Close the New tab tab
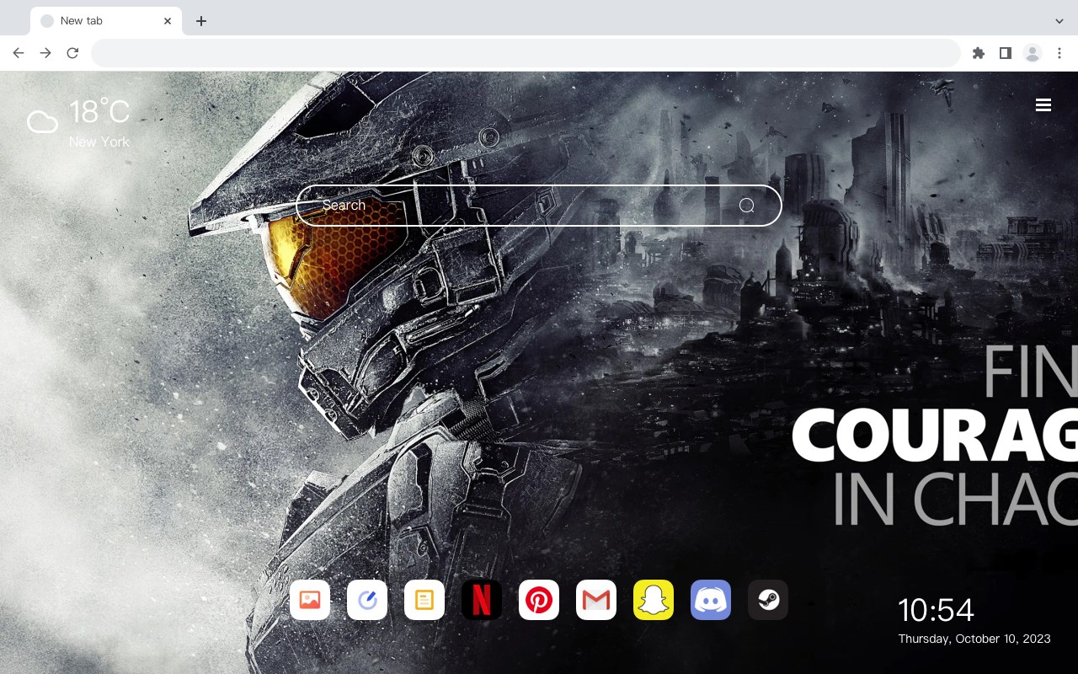Screen dimensions: 1078x674 coord(168,21)
